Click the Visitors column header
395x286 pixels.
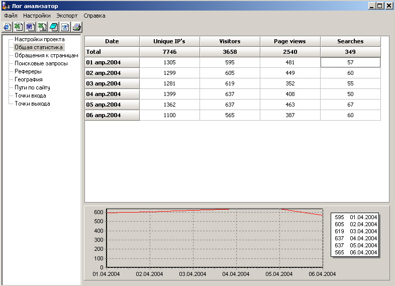230,41
